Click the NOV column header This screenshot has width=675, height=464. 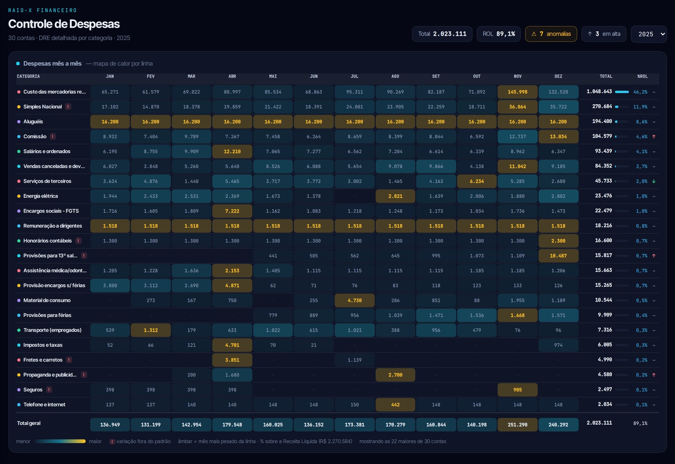click(518, 76)
